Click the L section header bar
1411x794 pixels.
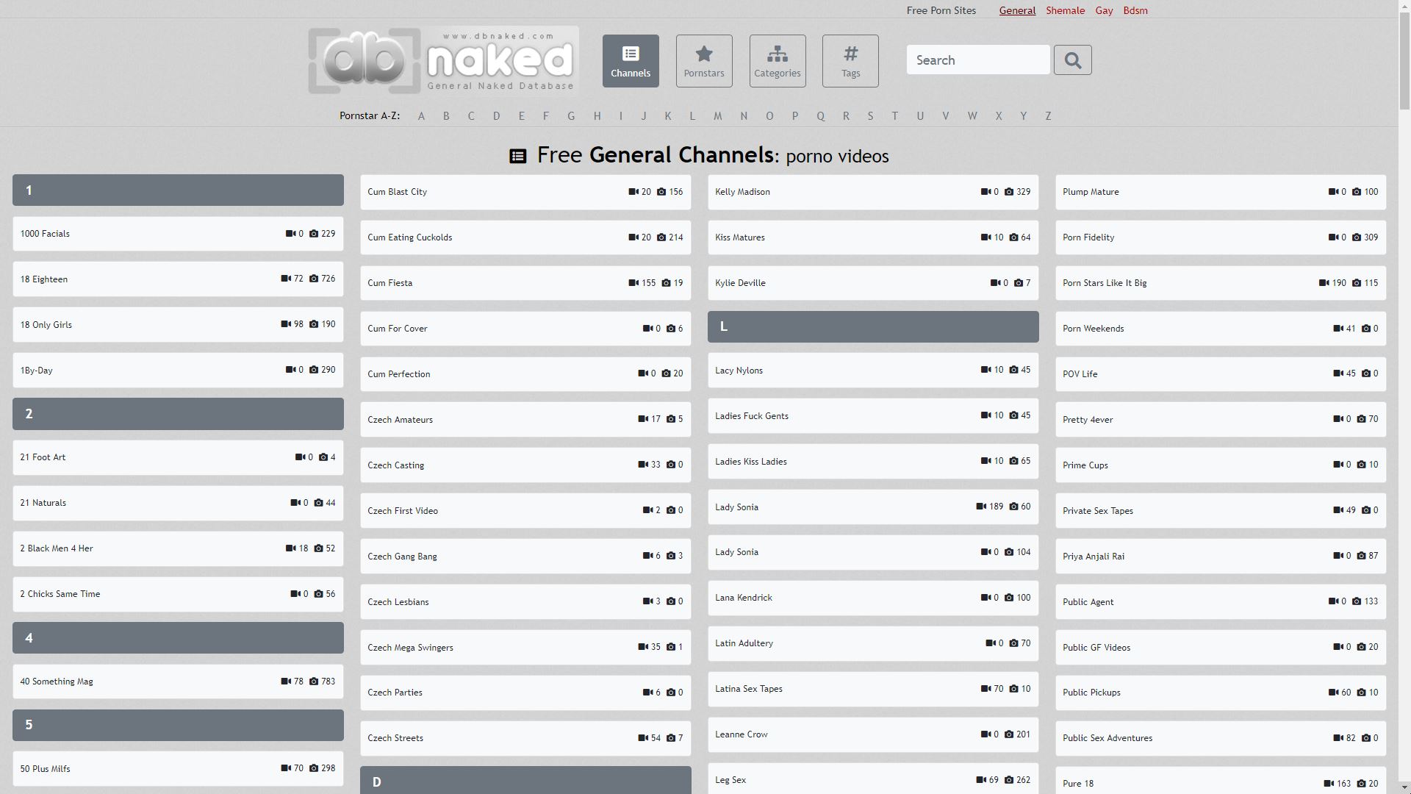[x=873, y=326]
